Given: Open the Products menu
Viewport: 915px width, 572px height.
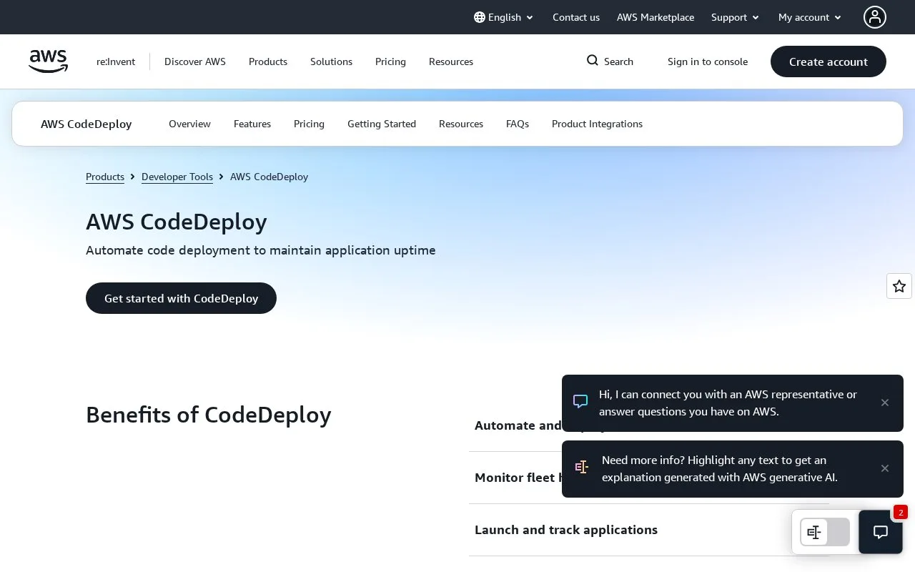Looking at the screenshot, I should pos(268,61).
